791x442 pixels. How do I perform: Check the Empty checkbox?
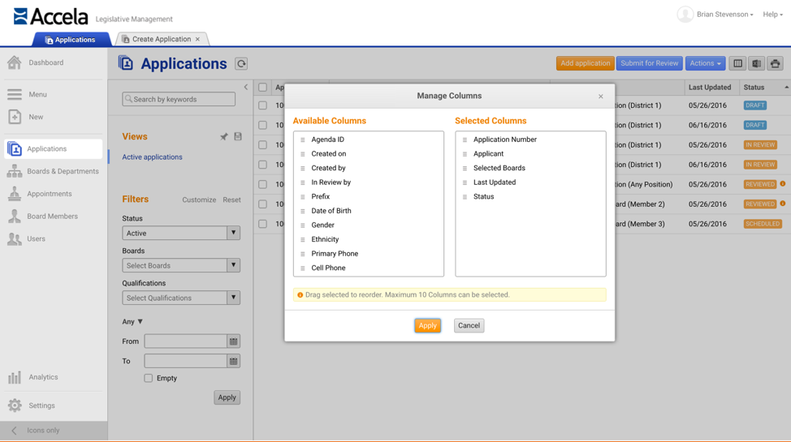(149, 378)
